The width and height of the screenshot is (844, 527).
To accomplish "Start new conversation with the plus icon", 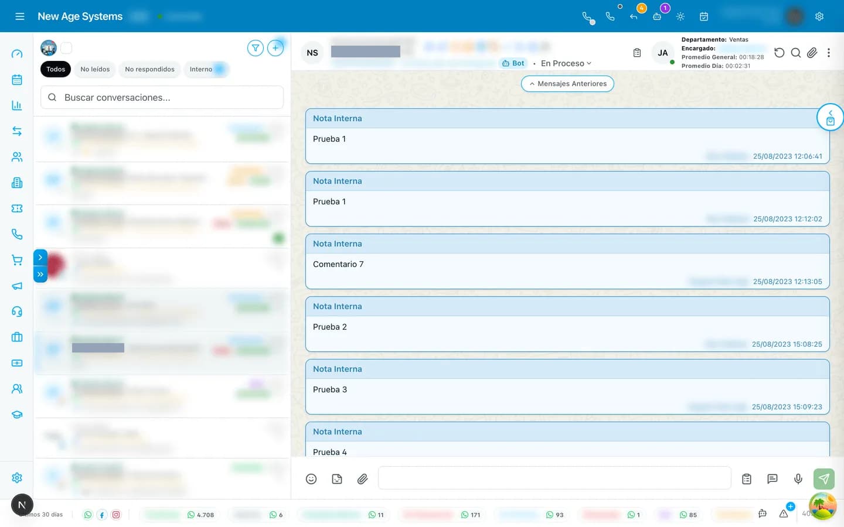I will pyautogui.click(x=275, y=48).
